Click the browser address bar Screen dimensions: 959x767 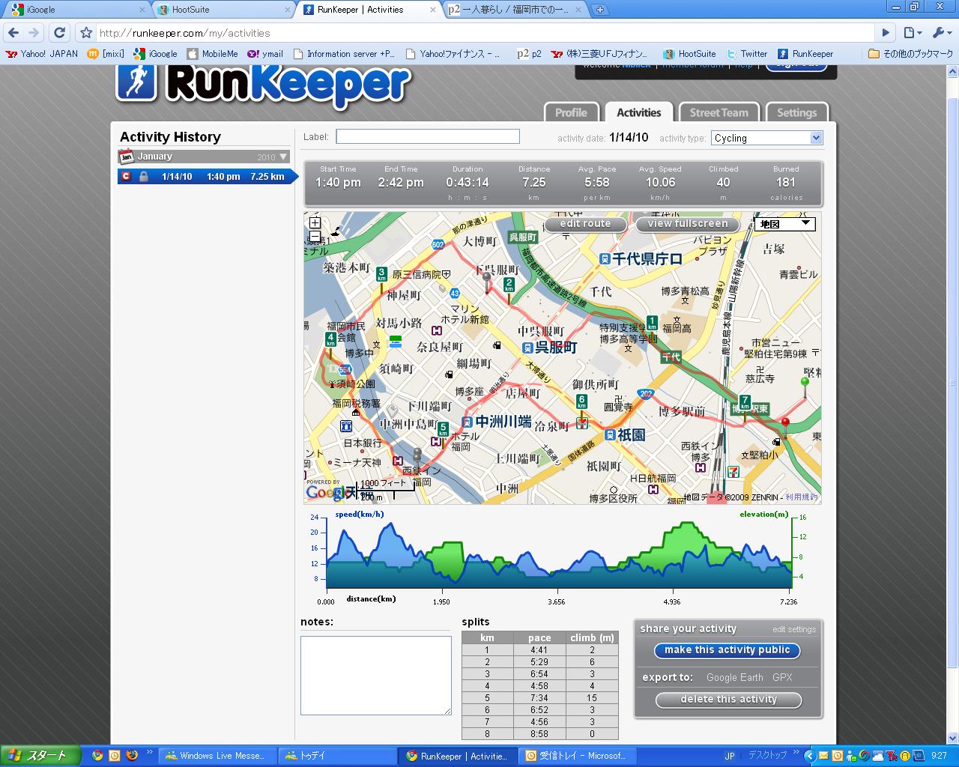485,33
